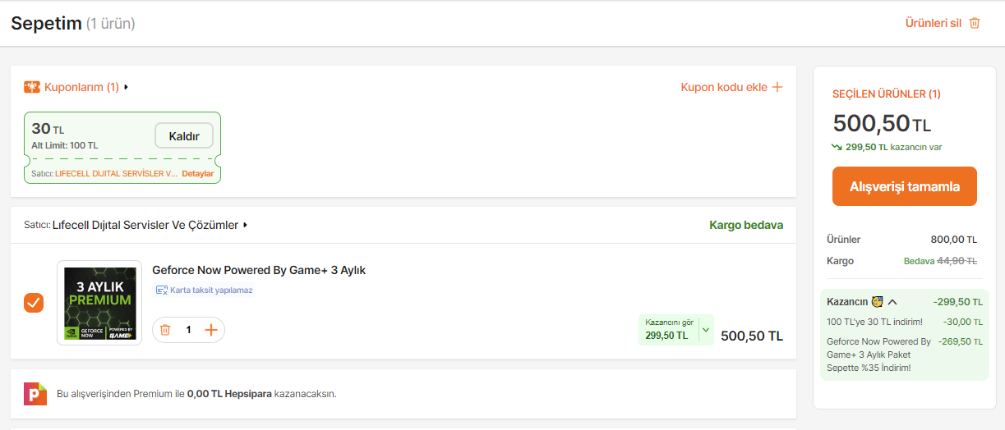Open the Detaylar link on the coupon
This screenshot has width=1005, height=430.
(x=197, y=174)
